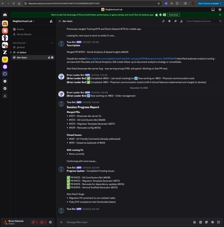Open the sticker picker
Image resolution: width=224 pixels, height=227 pixels.
click(x=207, y=222)
